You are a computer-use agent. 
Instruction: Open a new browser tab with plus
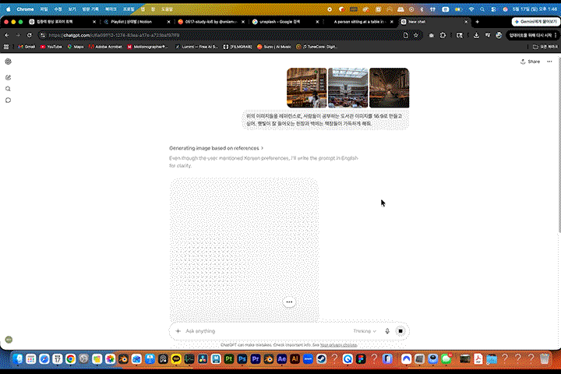pos(478,22)
